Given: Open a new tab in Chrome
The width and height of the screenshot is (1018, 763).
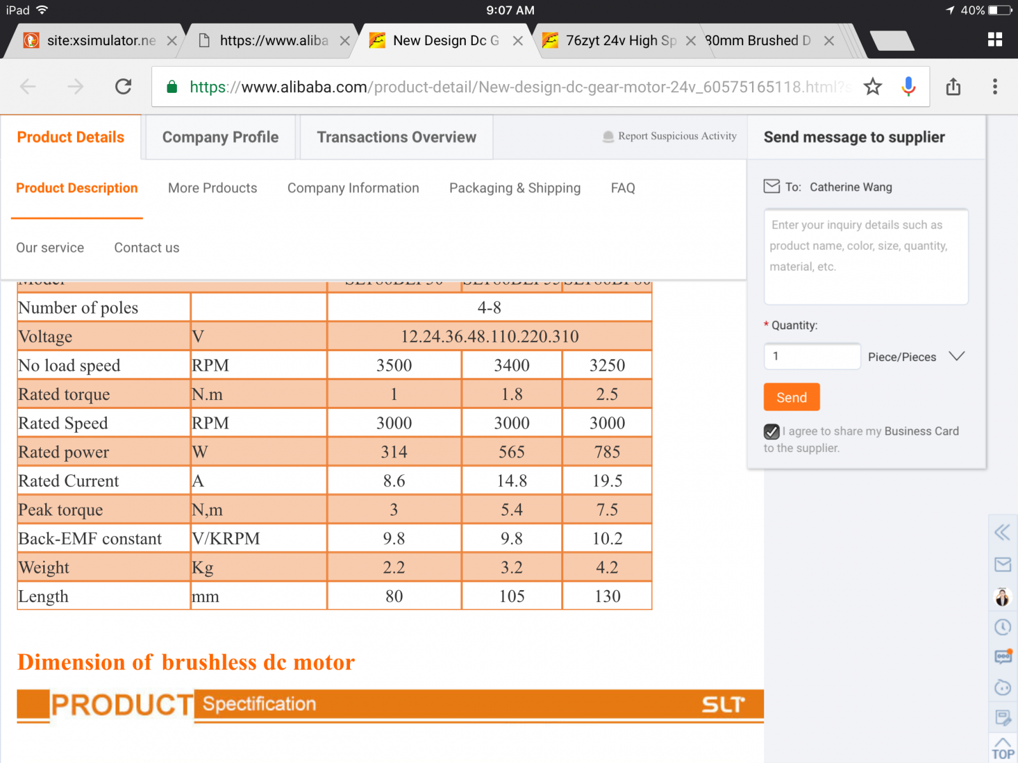Looking at the screenshot, I should 892,41.
